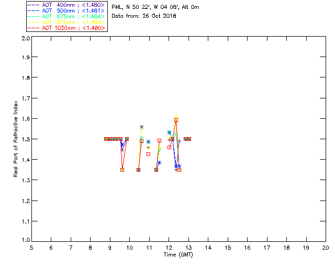This screenshot has height=268, width=335.
Task: Click the x-axis tick label 18
Action: tap(286, 248)
